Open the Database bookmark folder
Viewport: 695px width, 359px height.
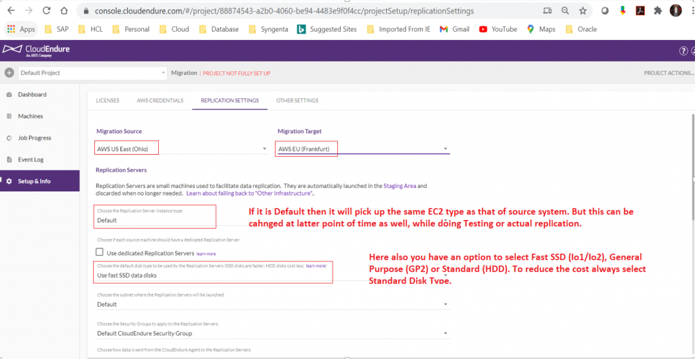(219, 29)
